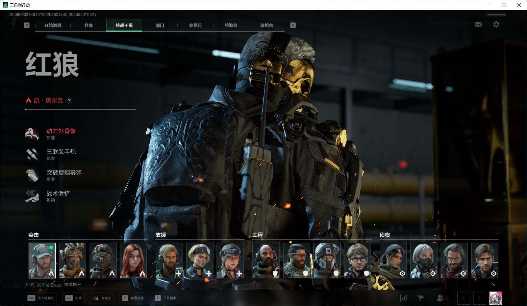527x306 pixels.
Task: Select the 动力外骨骼 skill icon
Action: click(x=32, y=134)
